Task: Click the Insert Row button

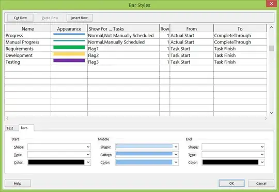Action: click(x=80, y=18)
